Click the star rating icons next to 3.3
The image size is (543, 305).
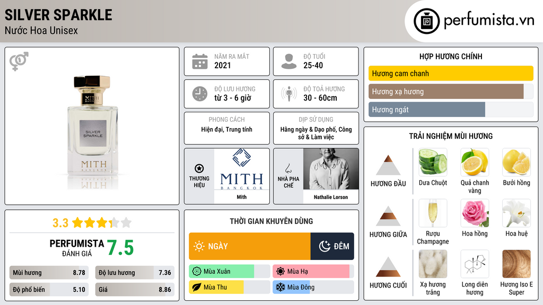tap(102, 223)
